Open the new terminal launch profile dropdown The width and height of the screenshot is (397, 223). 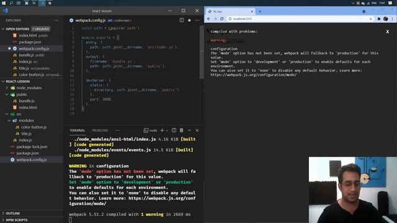[167, 131]
